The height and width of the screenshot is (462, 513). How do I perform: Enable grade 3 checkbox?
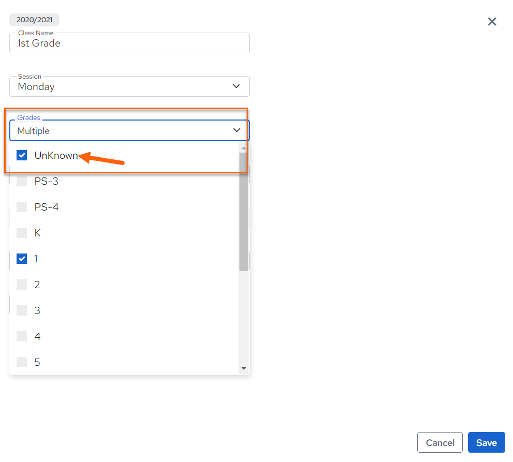point(22,310)
